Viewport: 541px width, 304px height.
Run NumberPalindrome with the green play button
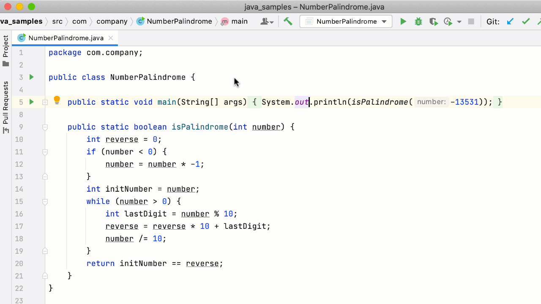click(x=403, y=22)
